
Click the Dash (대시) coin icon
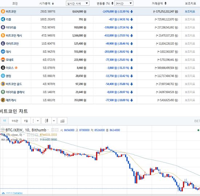[x=3, y=51]
